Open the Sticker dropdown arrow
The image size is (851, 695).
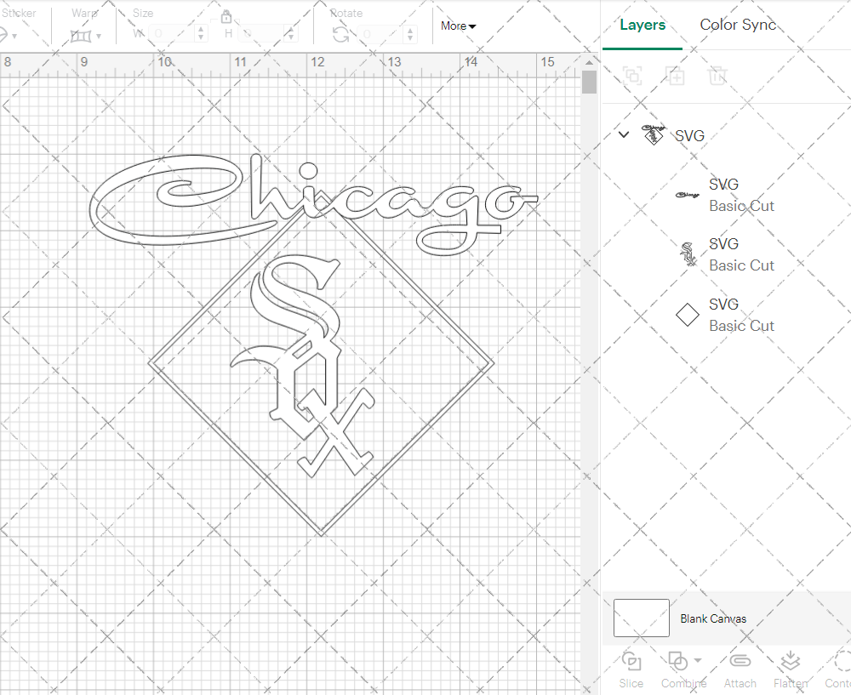pyautogui.click(x=14, y=37)
